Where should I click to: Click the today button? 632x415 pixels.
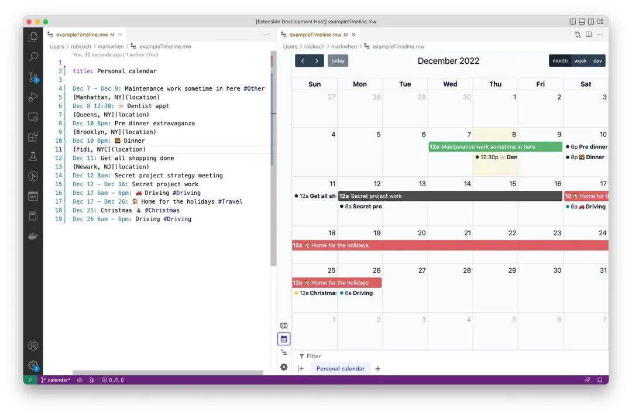pyautogui.click(x=338, y=61)
